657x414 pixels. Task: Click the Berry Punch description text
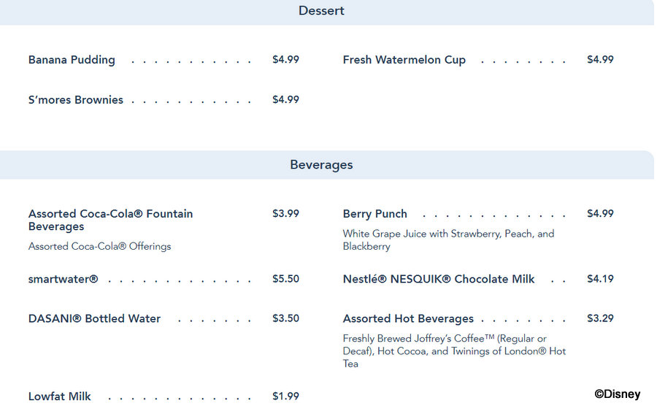click(448, 239)
